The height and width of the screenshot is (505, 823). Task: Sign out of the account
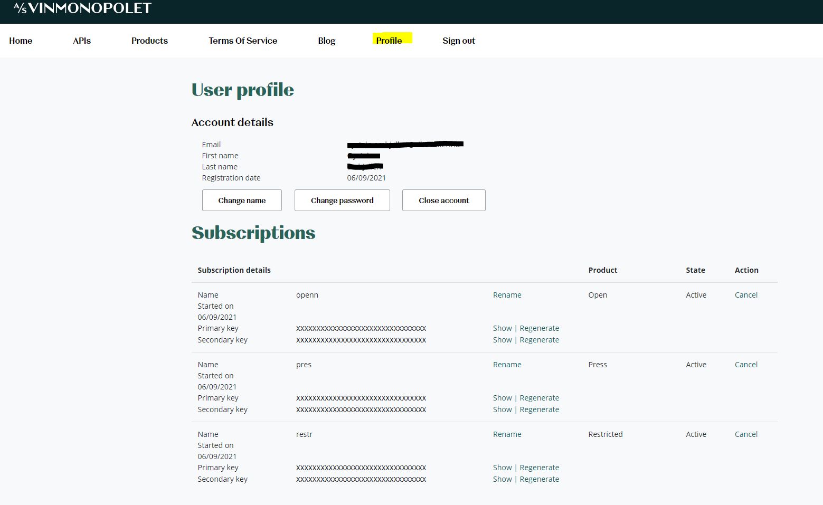(x=459, y=41)
